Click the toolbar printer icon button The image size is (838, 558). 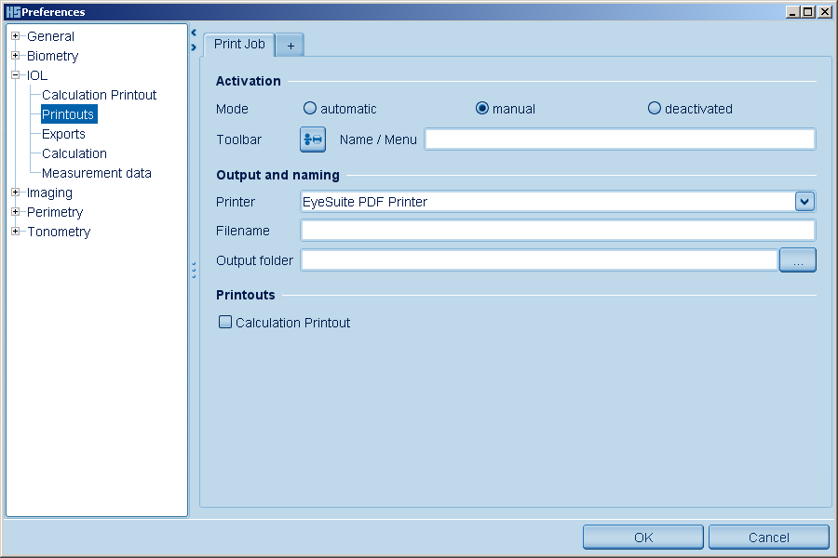[312, 139]
